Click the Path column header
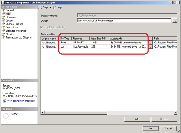The image size is (181, 133). tap(165, 39)
